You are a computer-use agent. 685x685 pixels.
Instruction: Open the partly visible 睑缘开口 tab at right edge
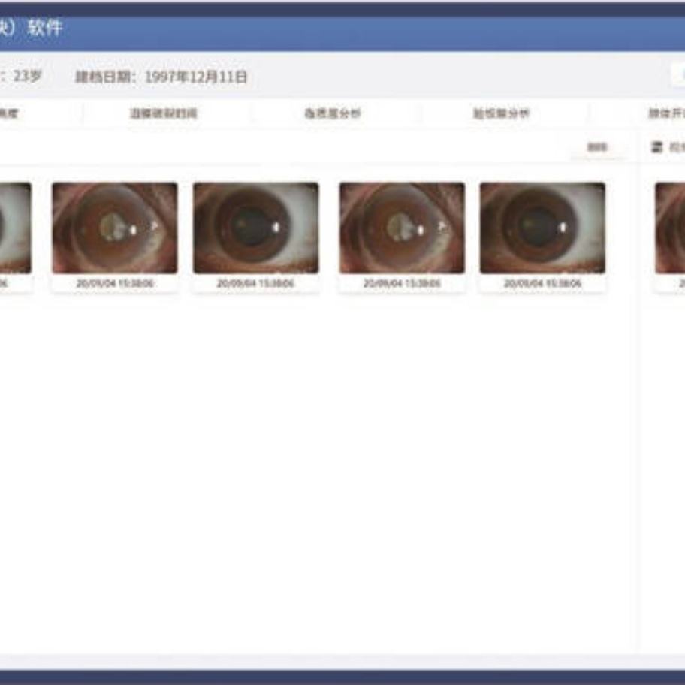click(x=667, y=113)
